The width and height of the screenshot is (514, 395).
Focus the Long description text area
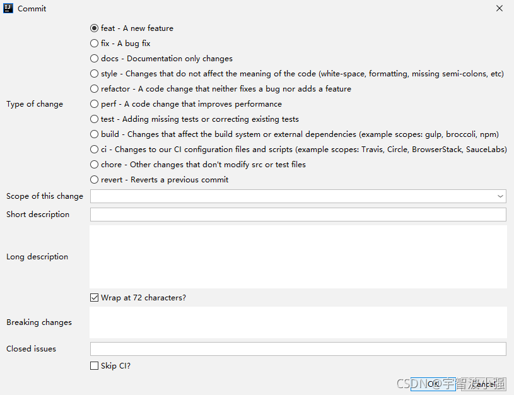(298, 257)
